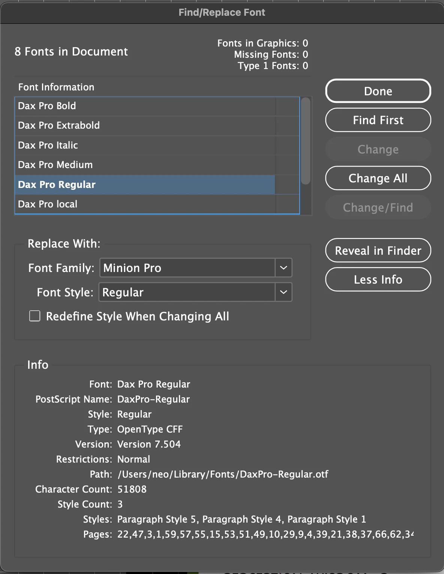The image size is (444, 574).
Task: Select Dax Pro Italic in font list
Action: (157, 145)
